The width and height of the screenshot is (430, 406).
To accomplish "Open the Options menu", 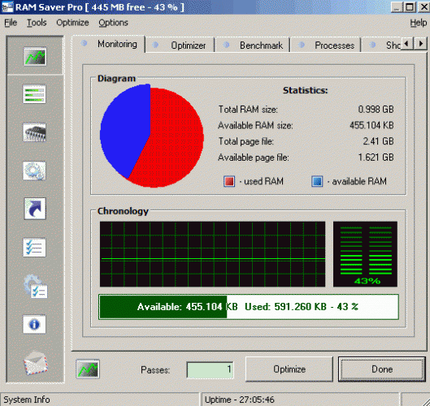I will [x=113, y=23].
